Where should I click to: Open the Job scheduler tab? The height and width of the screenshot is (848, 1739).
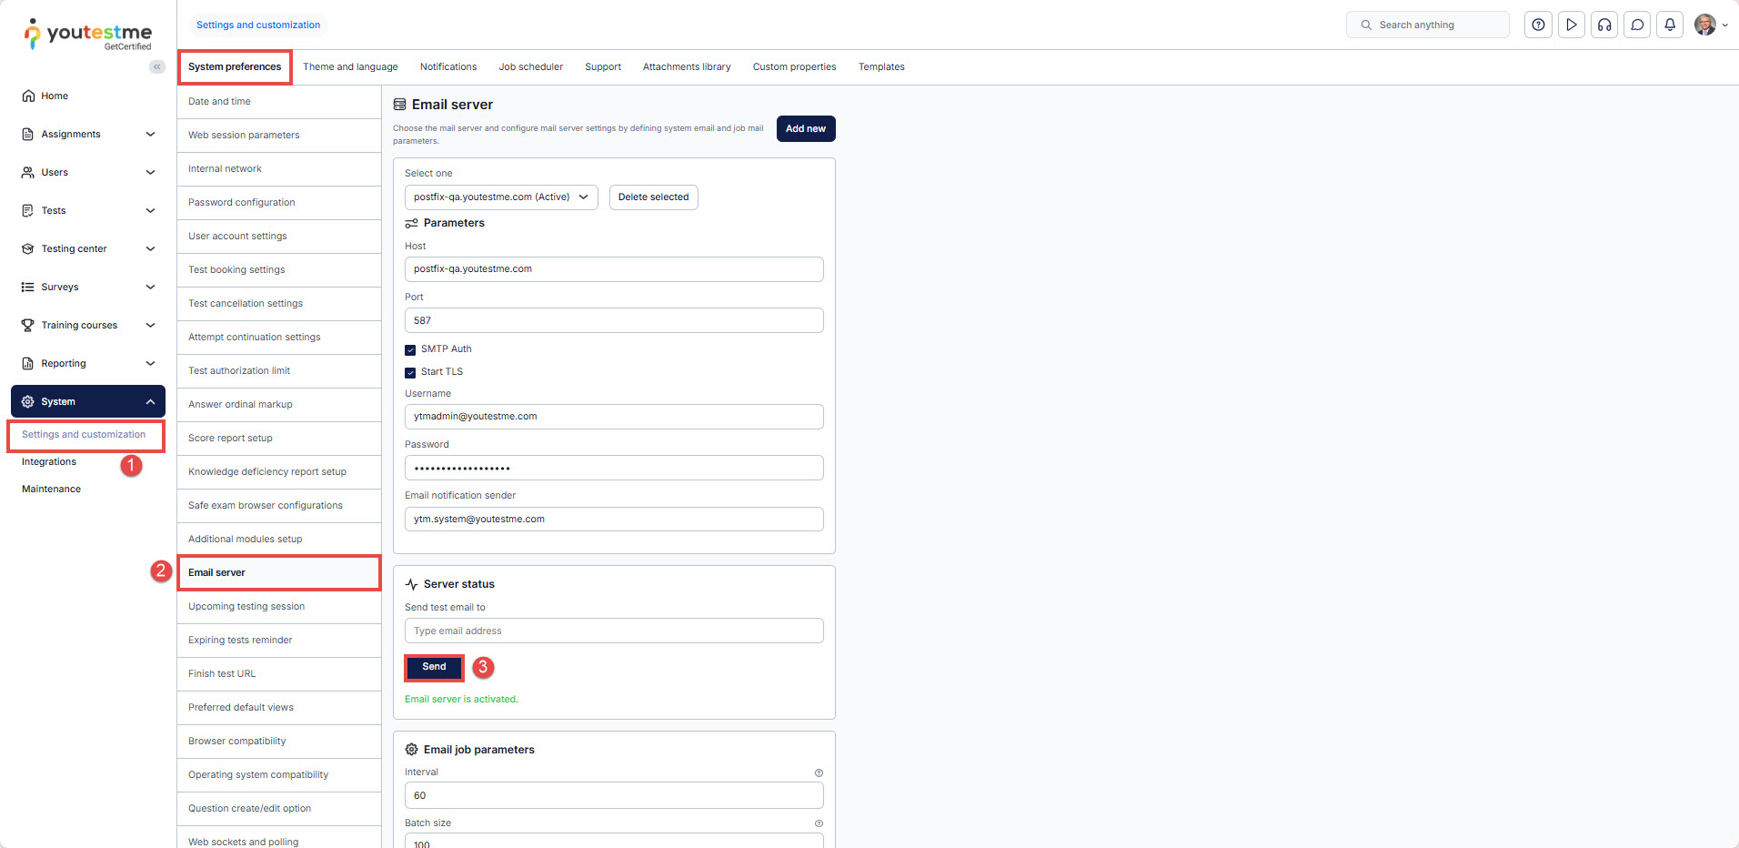tap(530, 67)
